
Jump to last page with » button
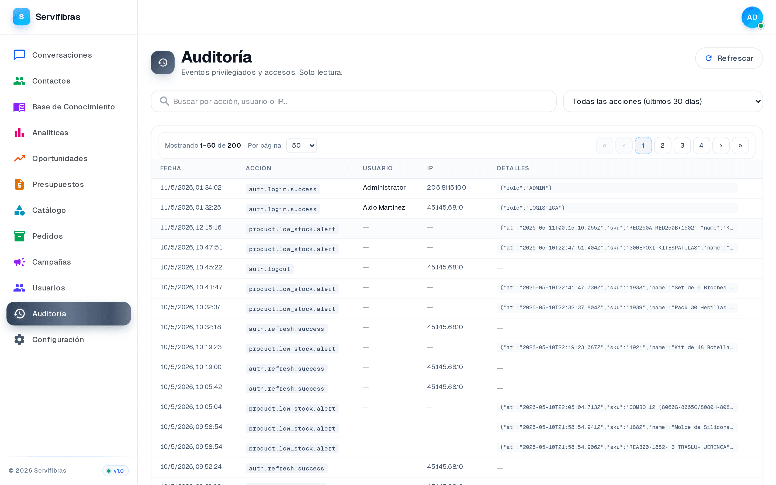740,145
